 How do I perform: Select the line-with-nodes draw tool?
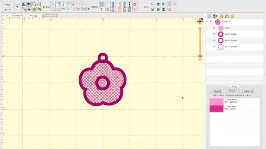click(x=58, y=4)
